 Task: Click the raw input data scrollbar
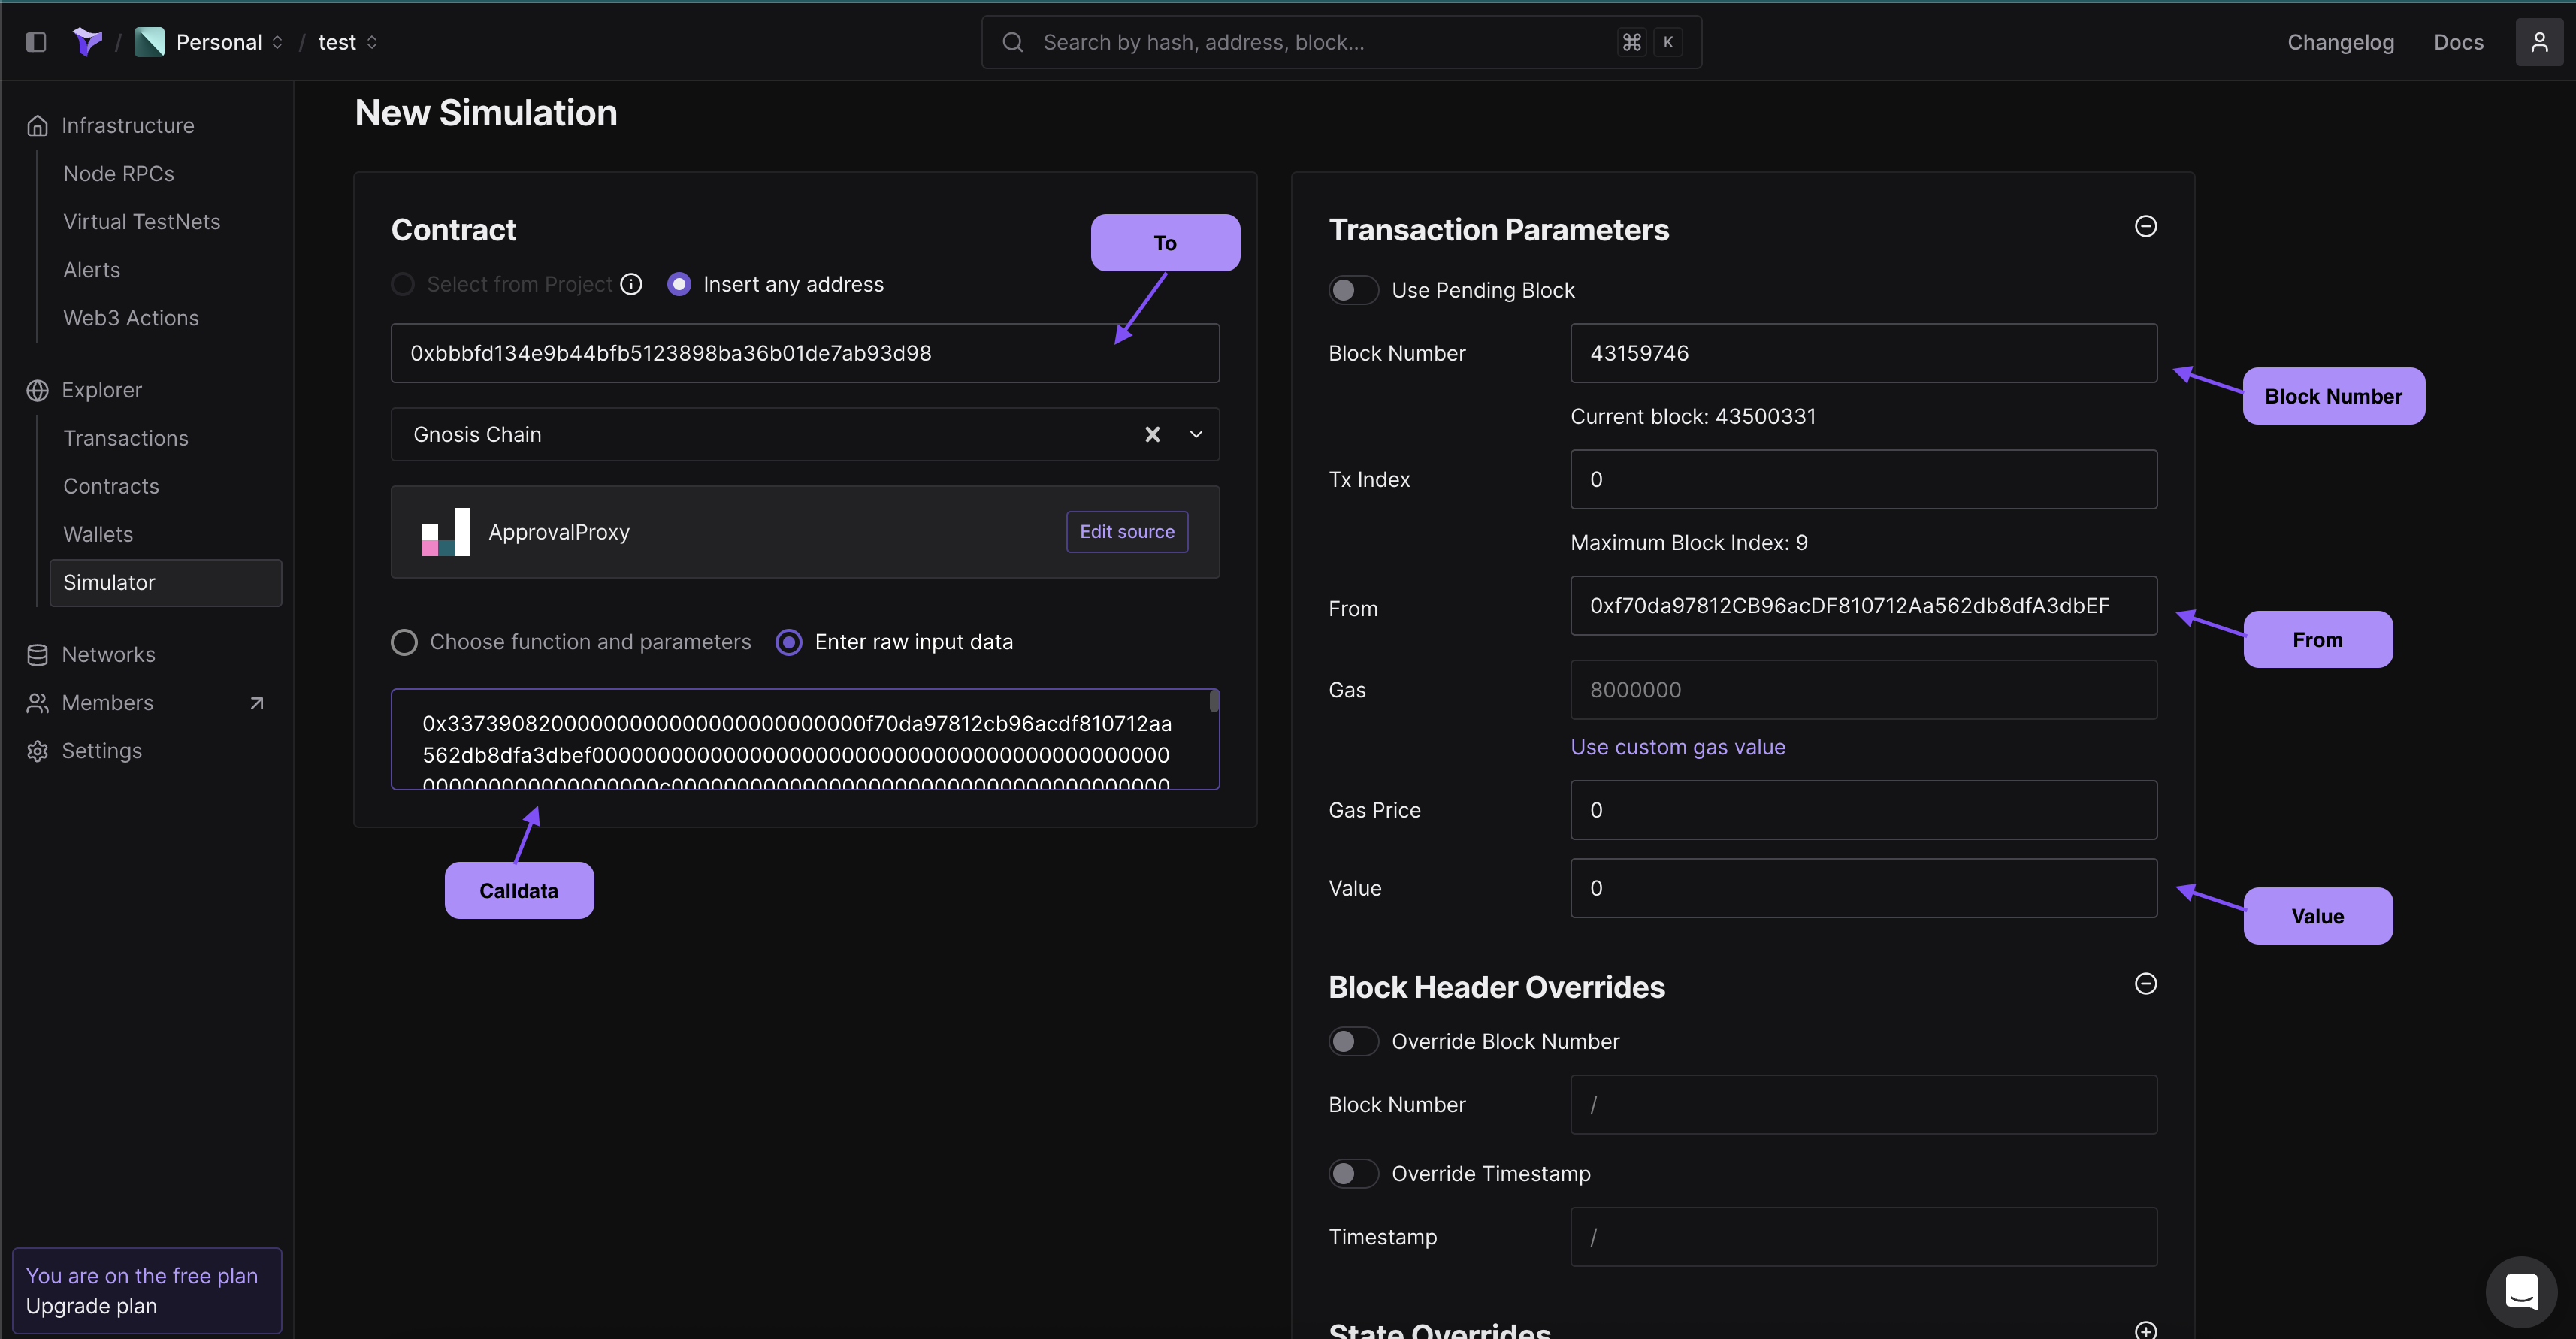(1213, 702)
